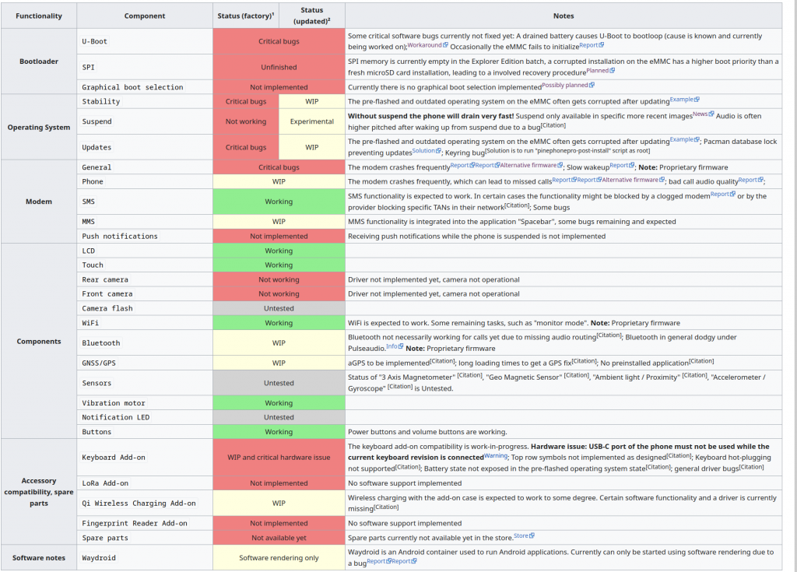This screenshot has height=572, width=797.
Task: Click external-link icon next to Bluetooth Info
Action: point(401,346)
